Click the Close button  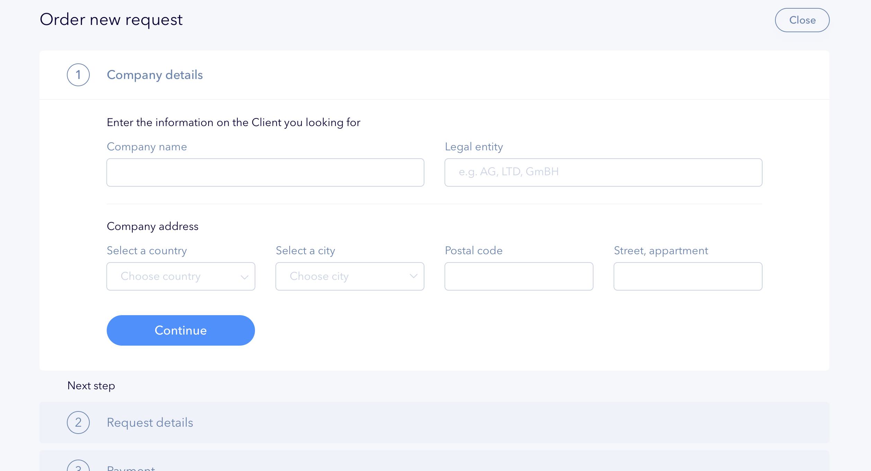802,20
